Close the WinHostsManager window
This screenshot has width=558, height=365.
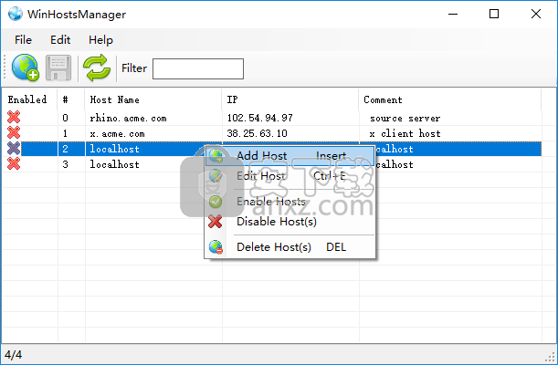[x=536, y=14]
